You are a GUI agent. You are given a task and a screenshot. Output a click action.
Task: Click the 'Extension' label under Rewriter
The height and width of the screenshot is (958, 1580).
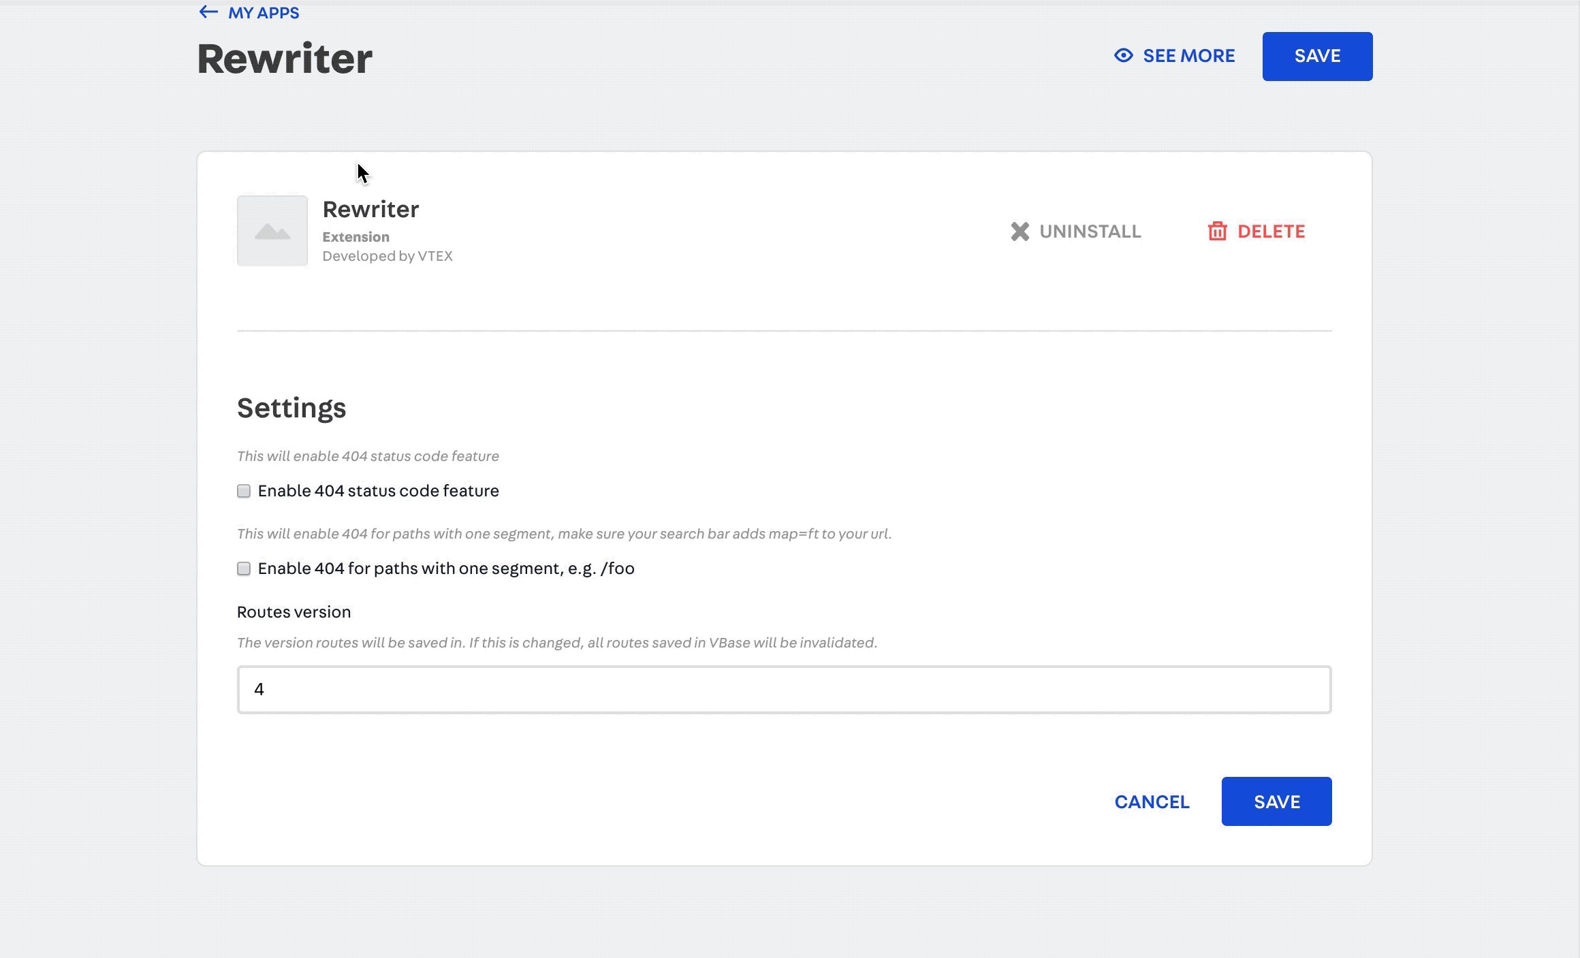pos(356,237)
